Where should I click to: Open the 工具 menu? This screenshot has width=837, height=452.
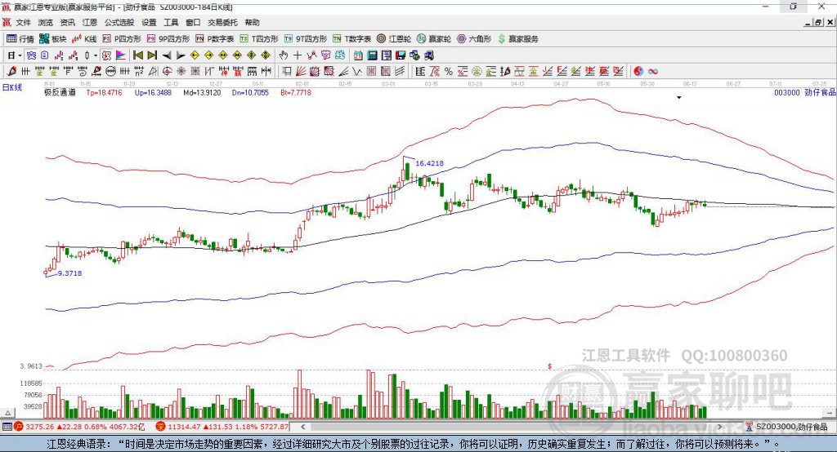[171, 22]
